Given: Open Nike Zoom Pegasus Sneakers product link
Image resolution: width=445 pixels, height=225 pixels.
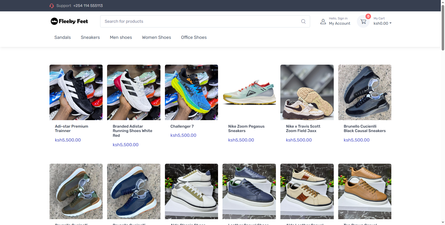Looking at the screenshot, I should click(x=246, y=128).
